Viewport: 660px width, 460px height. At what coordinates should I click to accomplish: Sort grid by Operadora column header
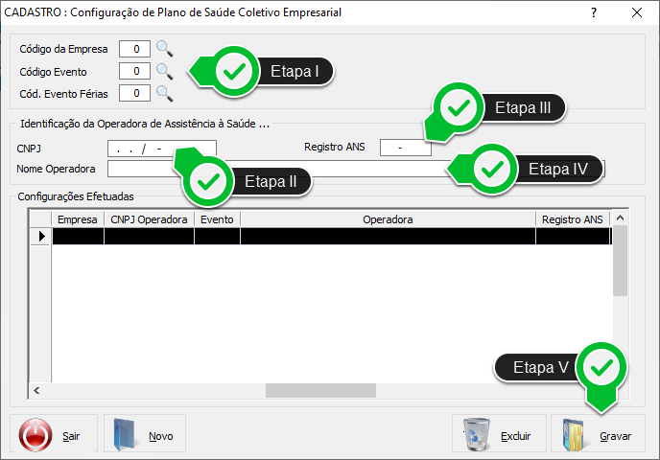(x=388, y=219)
